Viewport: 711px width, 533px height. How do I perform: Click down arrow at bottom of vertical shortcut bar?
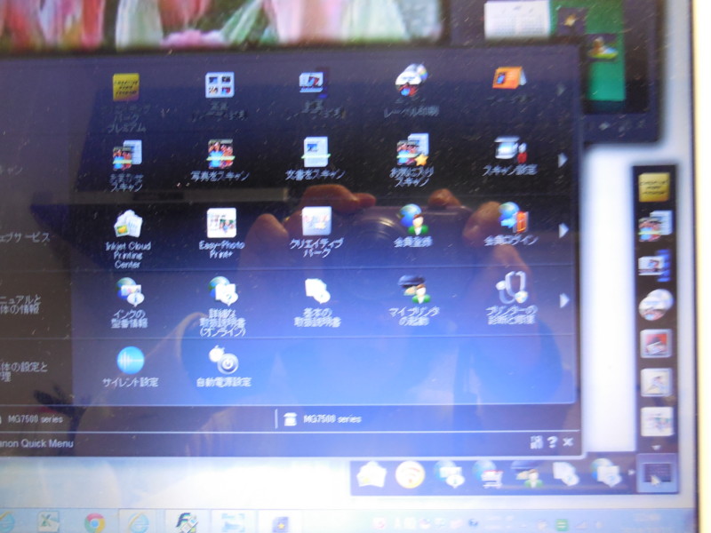click(x=656, y=448)
